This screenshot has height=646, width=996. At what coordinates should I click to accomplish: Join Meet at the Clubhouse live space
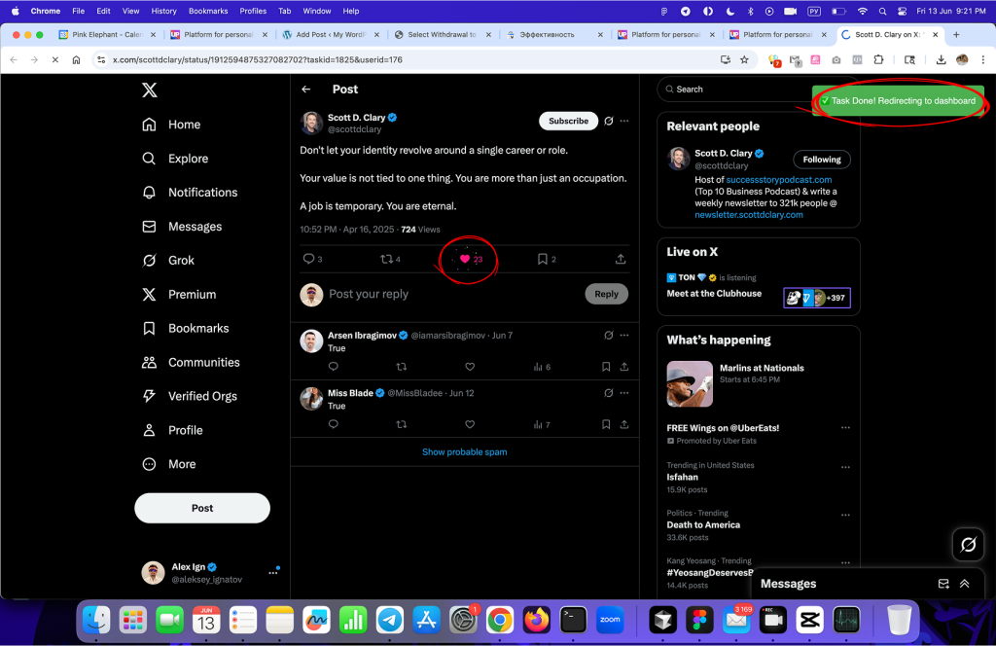pos(714,294)
